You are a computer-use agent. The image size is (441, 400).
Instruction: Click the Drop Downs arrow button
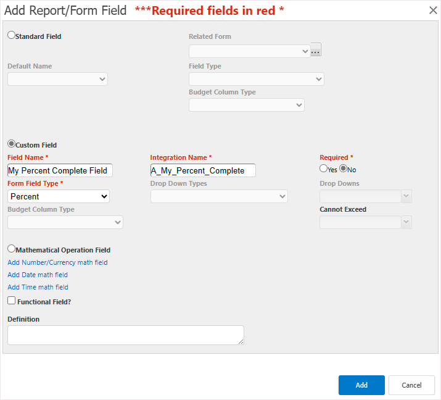(x=406, y=196)
